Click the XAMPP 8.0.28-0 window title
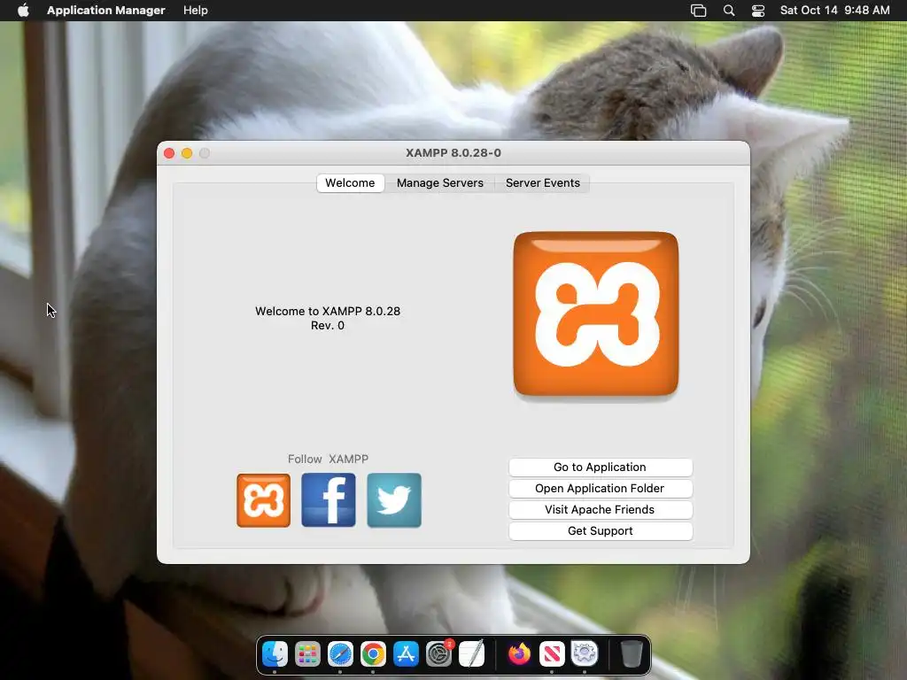 pos(453,153)
